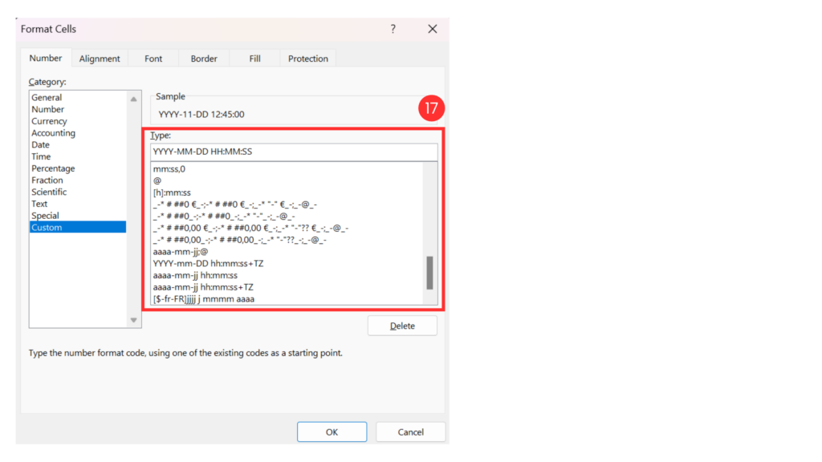Image resolution: width=822 pixels, height=462 pixels.
Task: Click the Help question mark icon
Action: point(393,29)
